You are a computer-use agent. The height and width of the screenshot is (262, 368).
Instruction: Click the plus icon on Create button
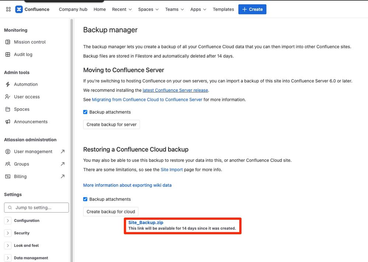pos(244,9)
